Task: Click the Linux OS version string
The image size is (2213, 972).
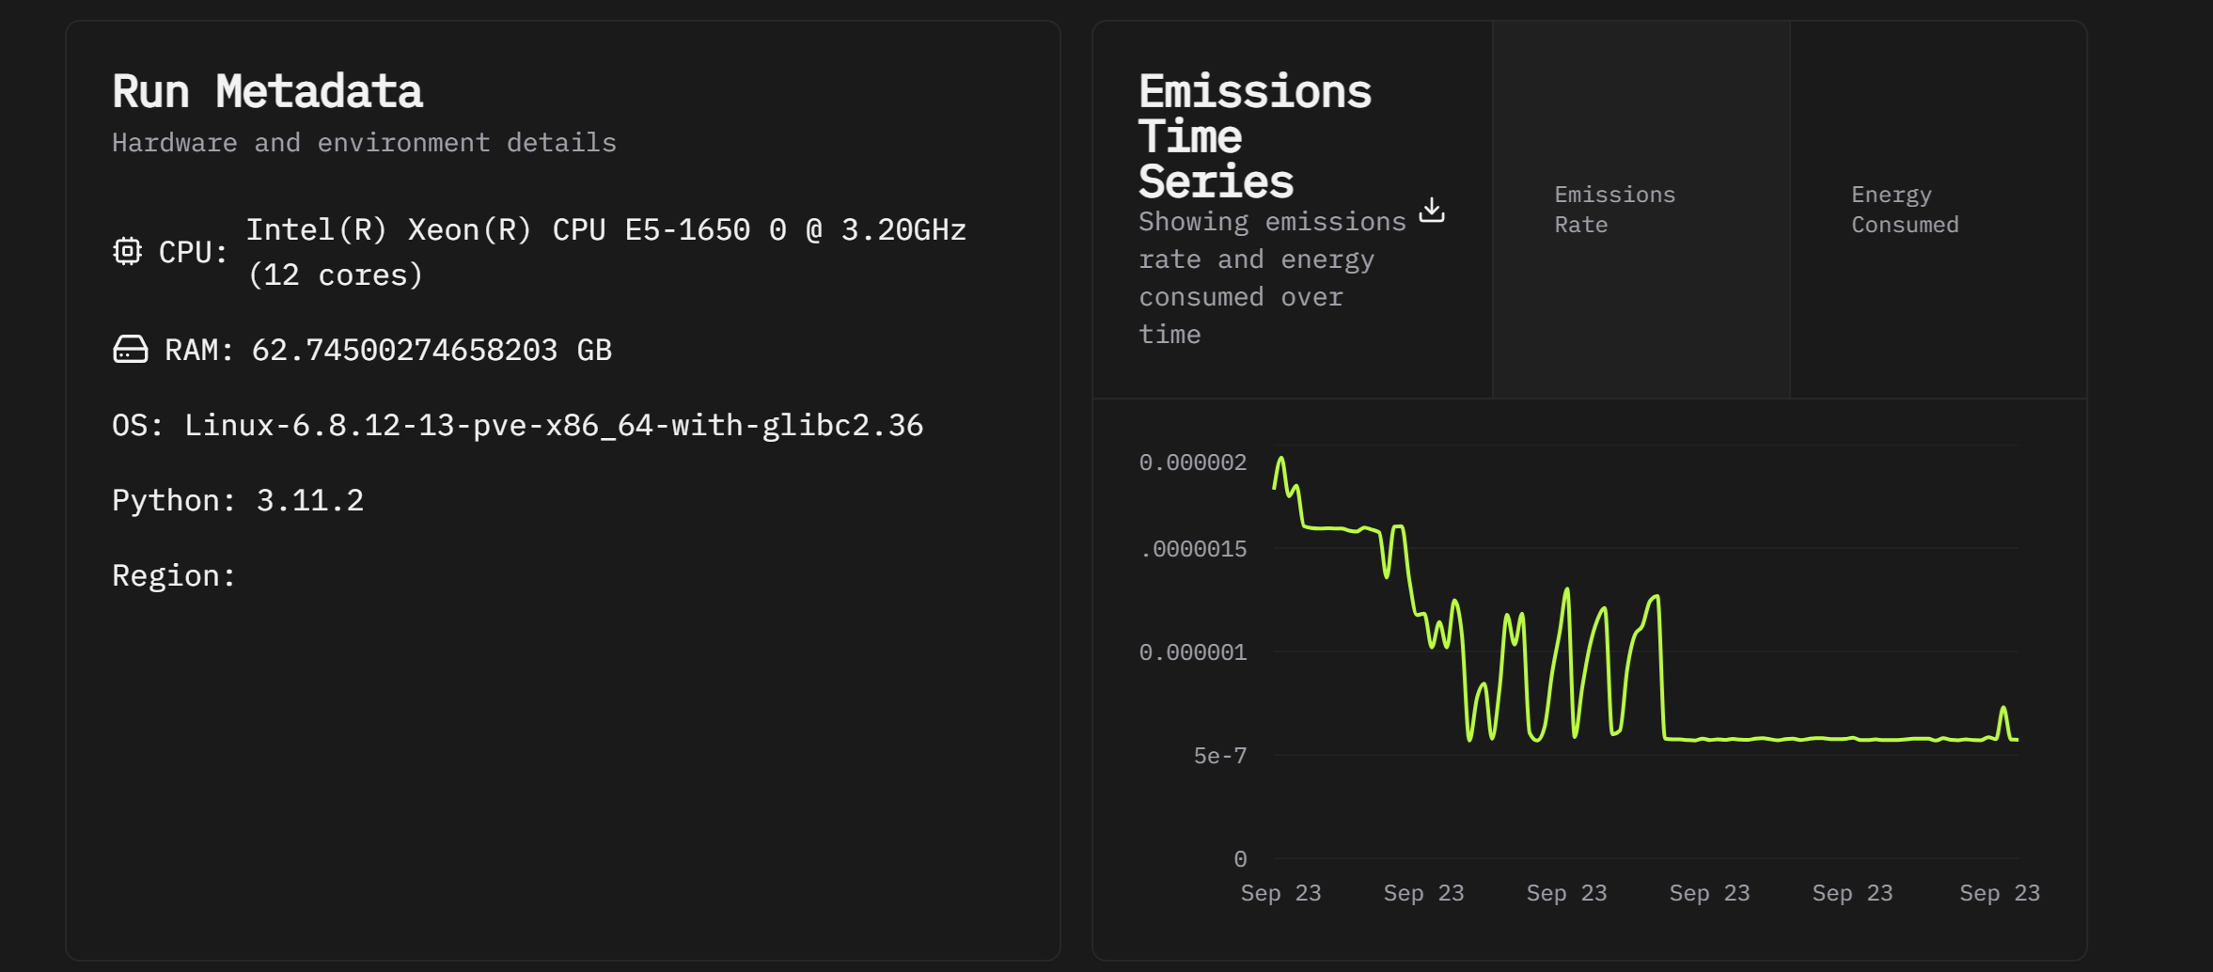Action: (554, 425)
